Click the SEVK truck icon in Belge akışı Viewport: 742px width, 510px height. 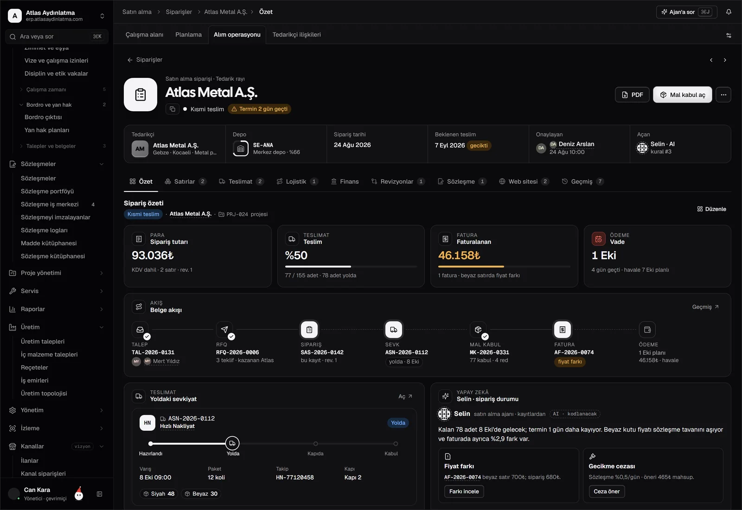point(394,330)
